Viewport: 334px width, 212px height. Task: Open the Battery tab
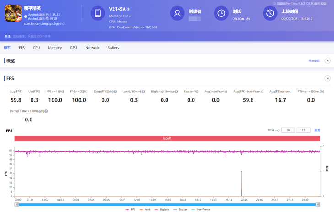(113, 48)
